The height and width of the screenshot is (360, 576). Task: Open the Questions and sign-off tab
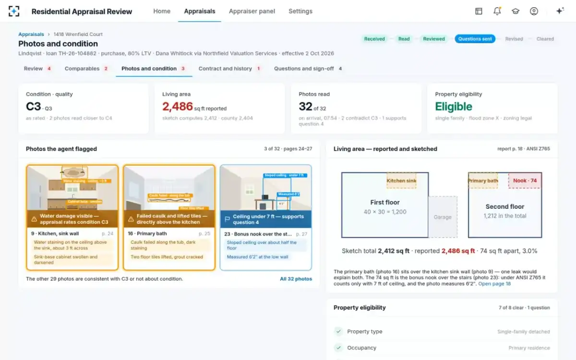coord(308,69)
